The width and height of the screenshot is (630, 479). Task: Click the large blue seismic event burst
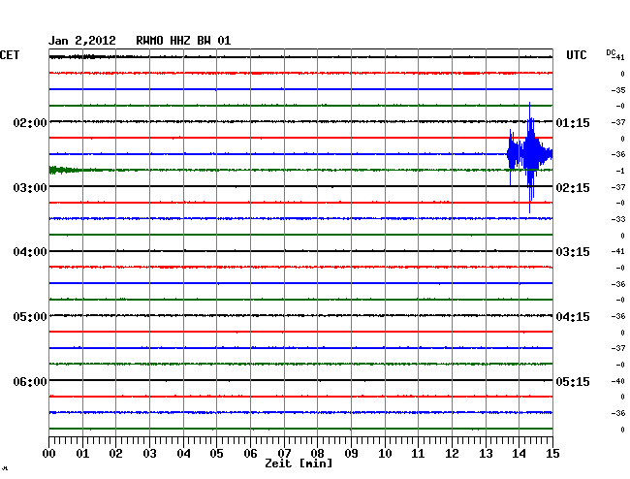530,157
